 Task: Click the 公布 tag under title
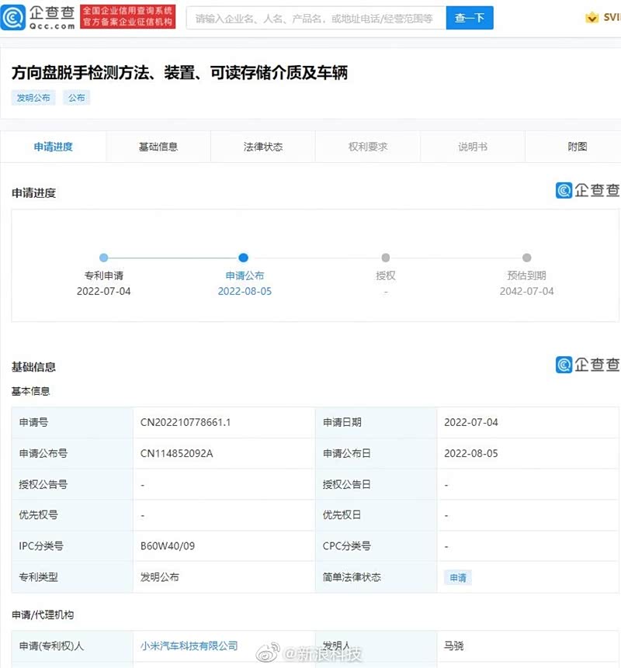click(76, 98)
